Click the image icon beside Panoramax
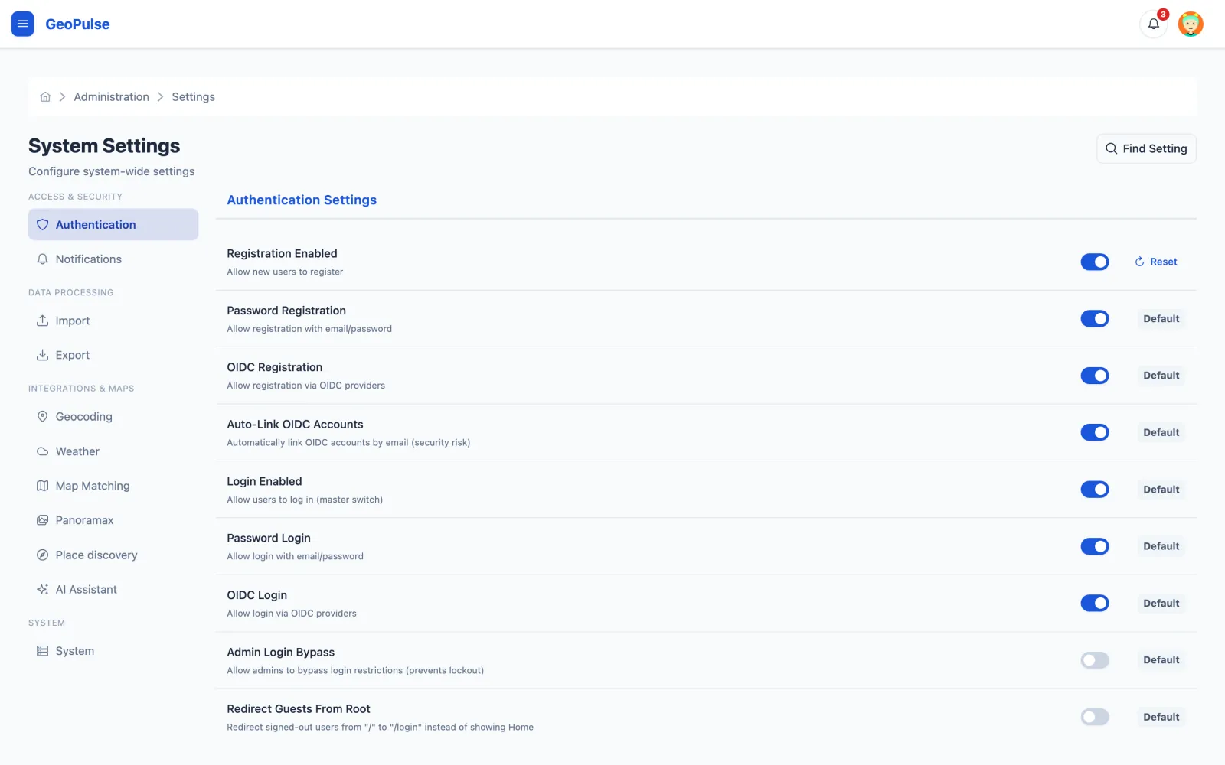The image size is (1225, 765). 43,520
